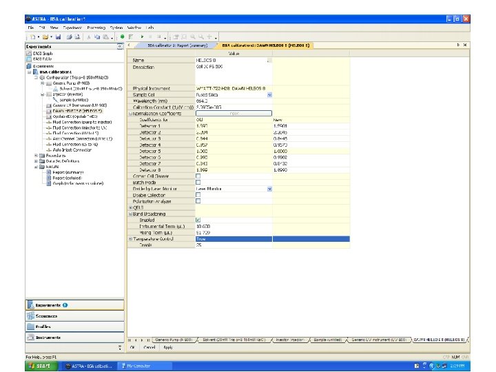The width and height of the screenshot is (496, 372).
Task: Expand the Procedures tree folder
Action: (36, 155)
